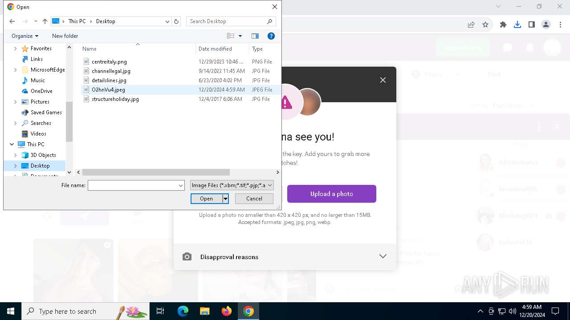Open Chrome extensions puzzle icon
This screenshot has width=570, height=320.
click(503, 25)
